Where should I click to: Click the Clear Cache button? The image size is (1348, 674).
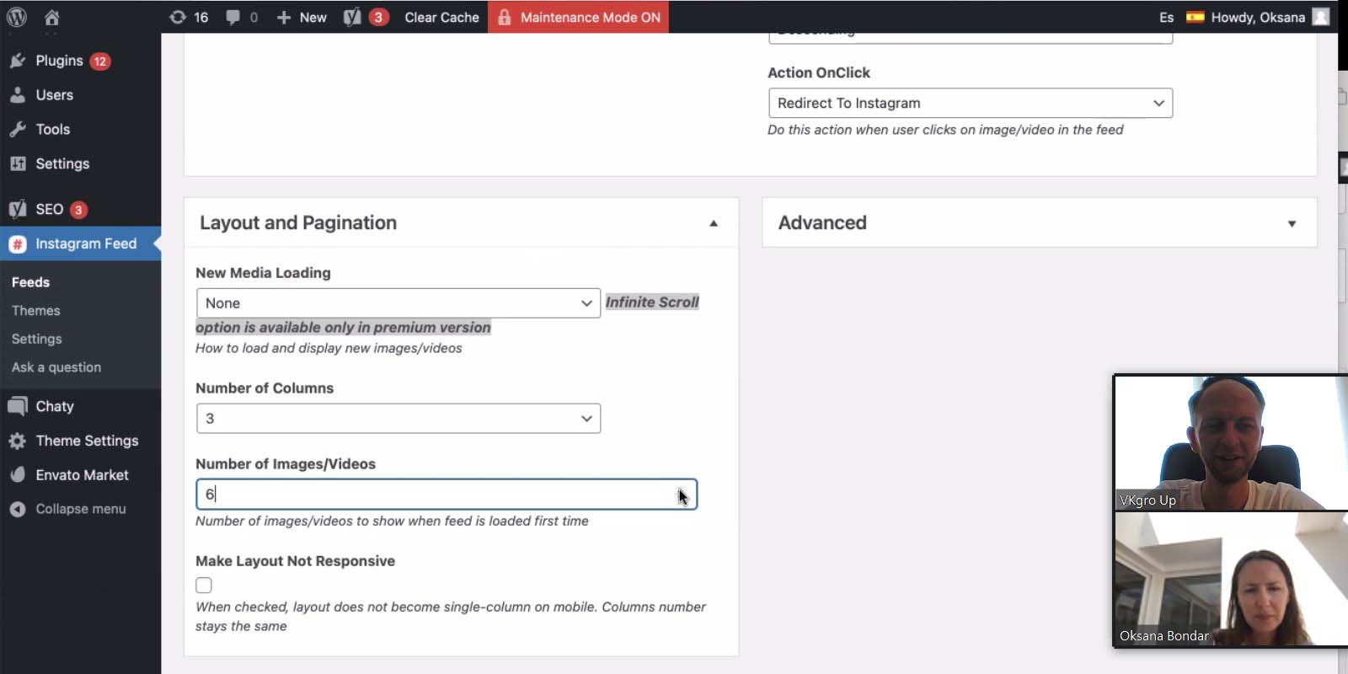441,17
